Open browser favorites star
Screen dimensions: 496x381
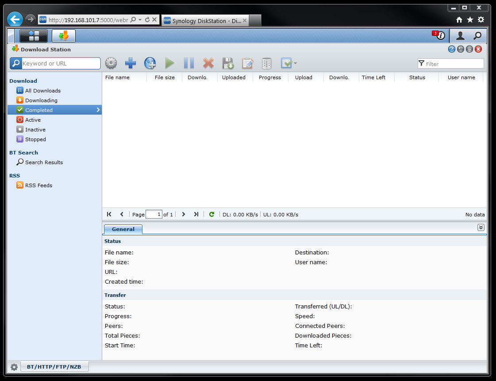tap(470, 20)
